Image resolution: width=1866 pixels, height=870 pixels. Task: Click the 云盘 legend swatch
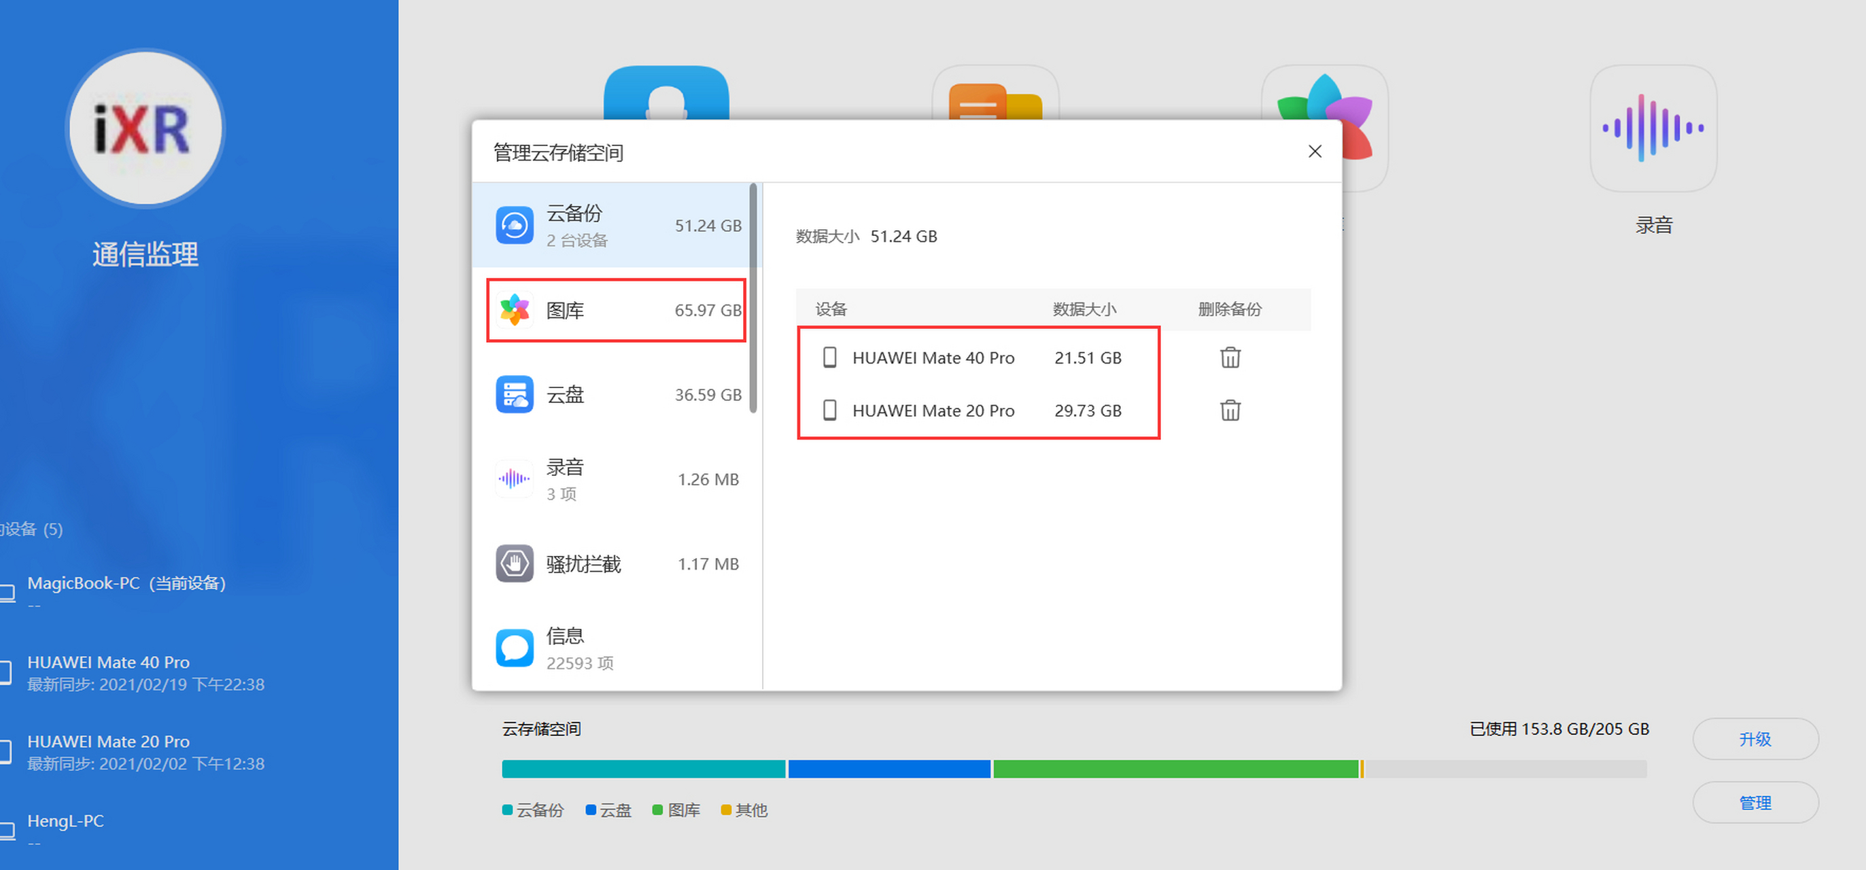(x=590, y=810)
